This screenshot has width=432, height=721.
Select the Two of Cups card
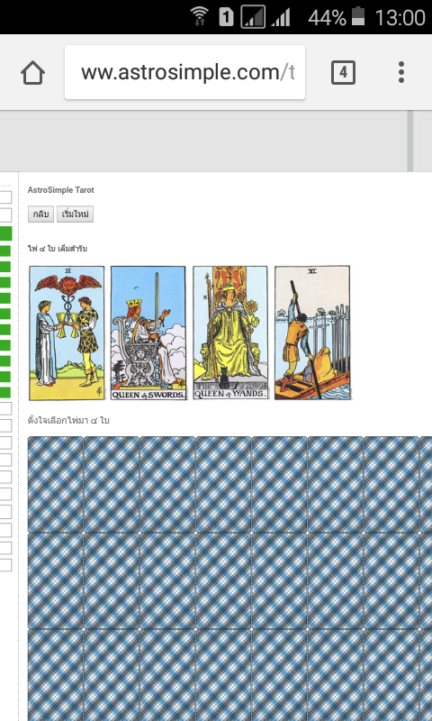[x=67, y=333]
